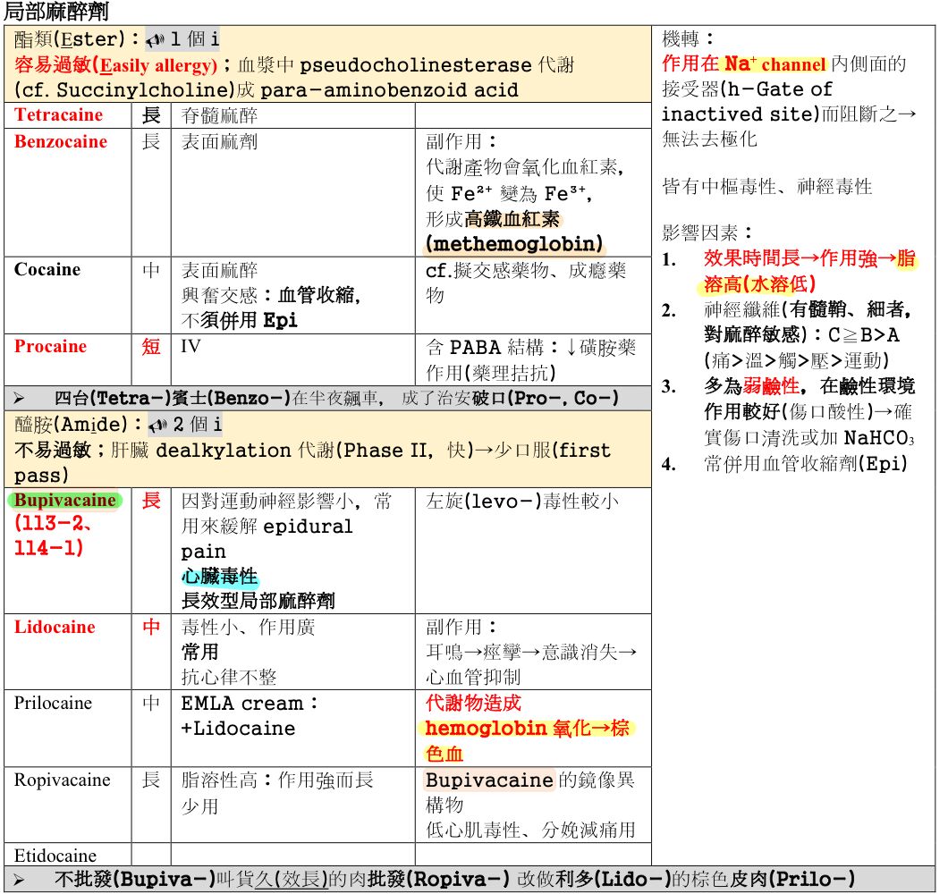
Task: Select the cyan-highlighted 心臟毒性 text
Action: pos(220,577)
